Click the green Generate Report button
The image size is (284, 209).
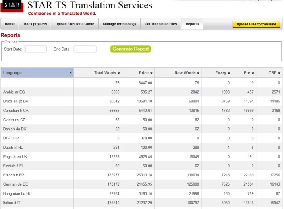coord(131,49)
